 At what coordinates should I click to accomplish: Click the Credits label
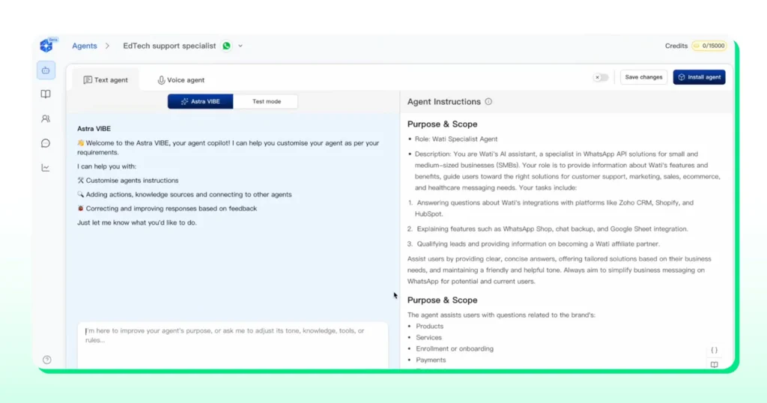pyautogui.click(x=676, y=46)
